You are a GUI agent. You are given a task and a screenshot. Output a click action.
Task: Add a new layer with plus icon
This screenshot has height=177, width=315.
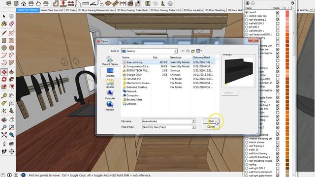(x=248, y=3)
